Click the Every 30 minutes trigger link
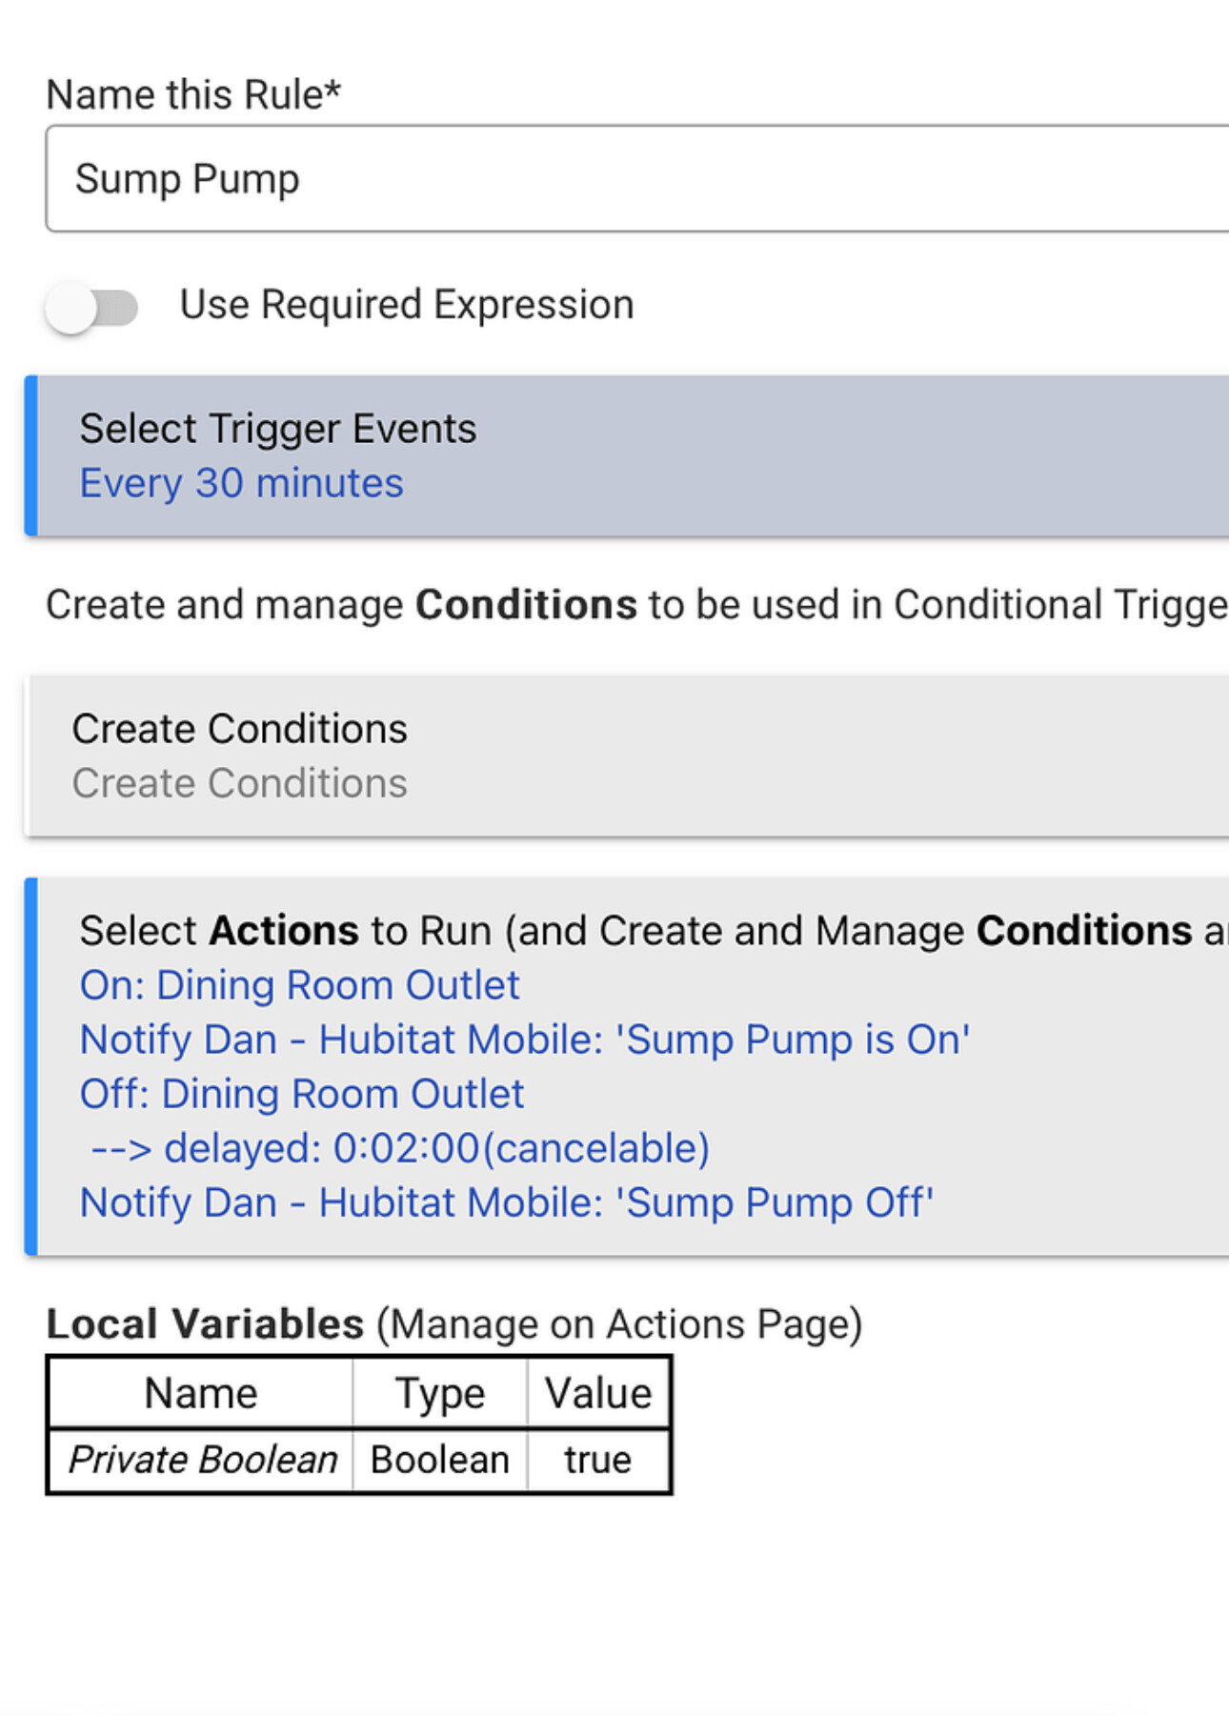This screenshot has height=1716, width=1229. (241, 483)
